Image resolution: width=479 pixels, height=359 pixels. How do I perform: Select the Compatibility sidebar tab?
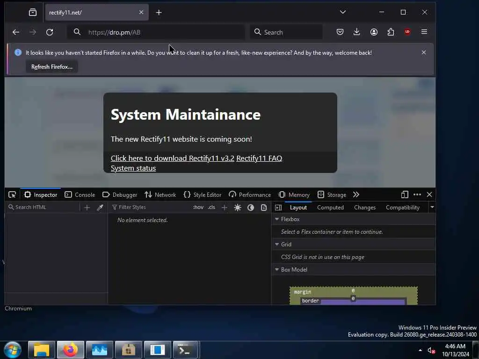point(403,208)
